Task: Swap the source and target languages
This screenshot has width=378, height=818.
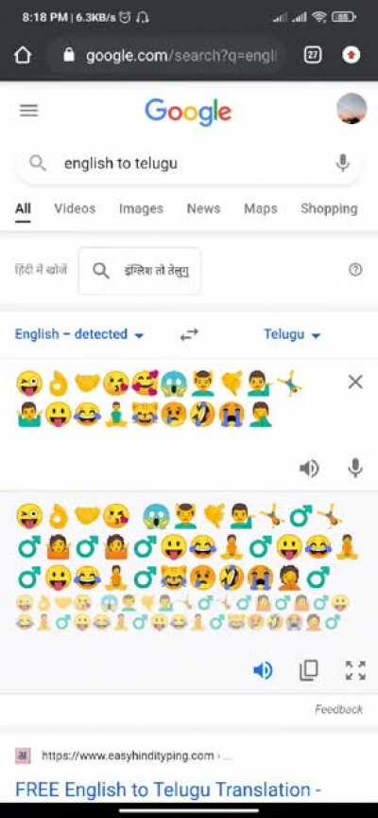Action: [189, 334]
